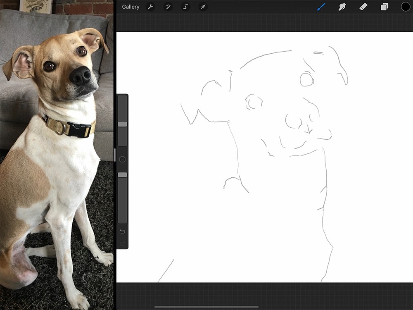Click the dog reference photo
413x310 pixels.
pos(57,155)
